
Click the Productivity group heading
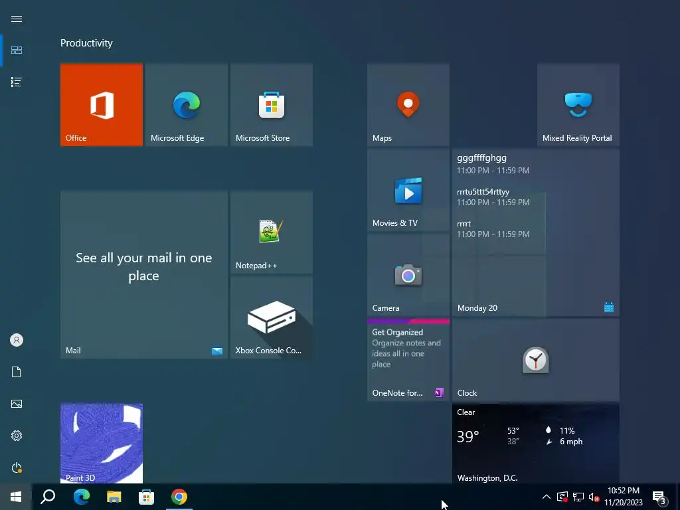coord(86,43)
